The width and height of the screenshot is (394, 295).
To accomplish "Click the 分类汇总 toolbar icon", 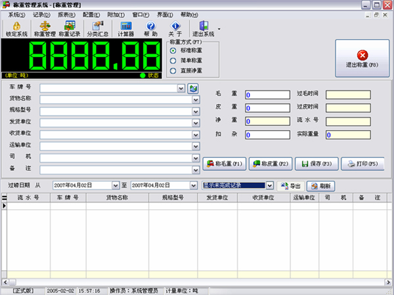I will pos(97,28).
